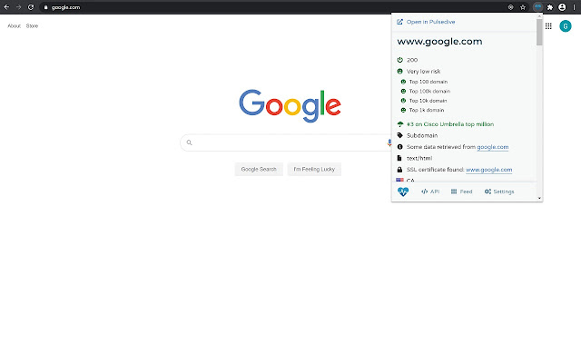Viewport: 581px width, 363px height.
Task: Click the location target icon in address bar
Action: pos(510,7)
